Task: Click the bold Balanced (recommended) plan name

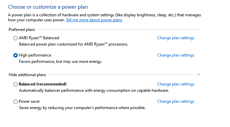Action: coord(42,84)
